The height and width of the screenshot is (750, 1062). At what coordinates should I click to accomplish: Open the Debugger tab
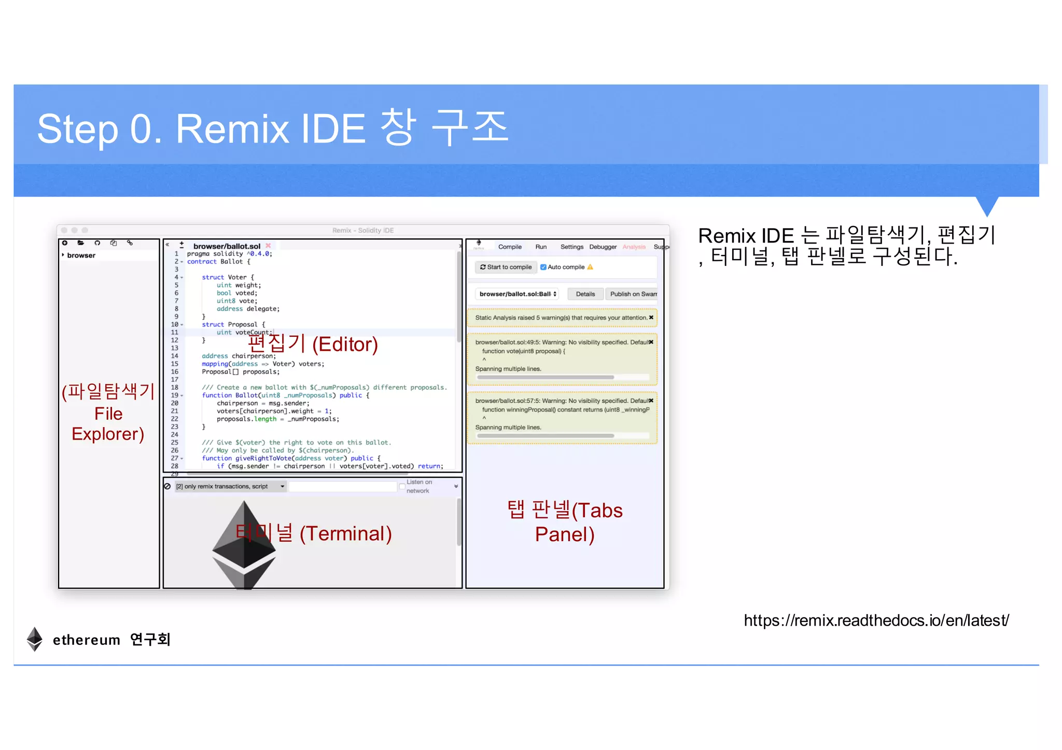click(603, 247)
